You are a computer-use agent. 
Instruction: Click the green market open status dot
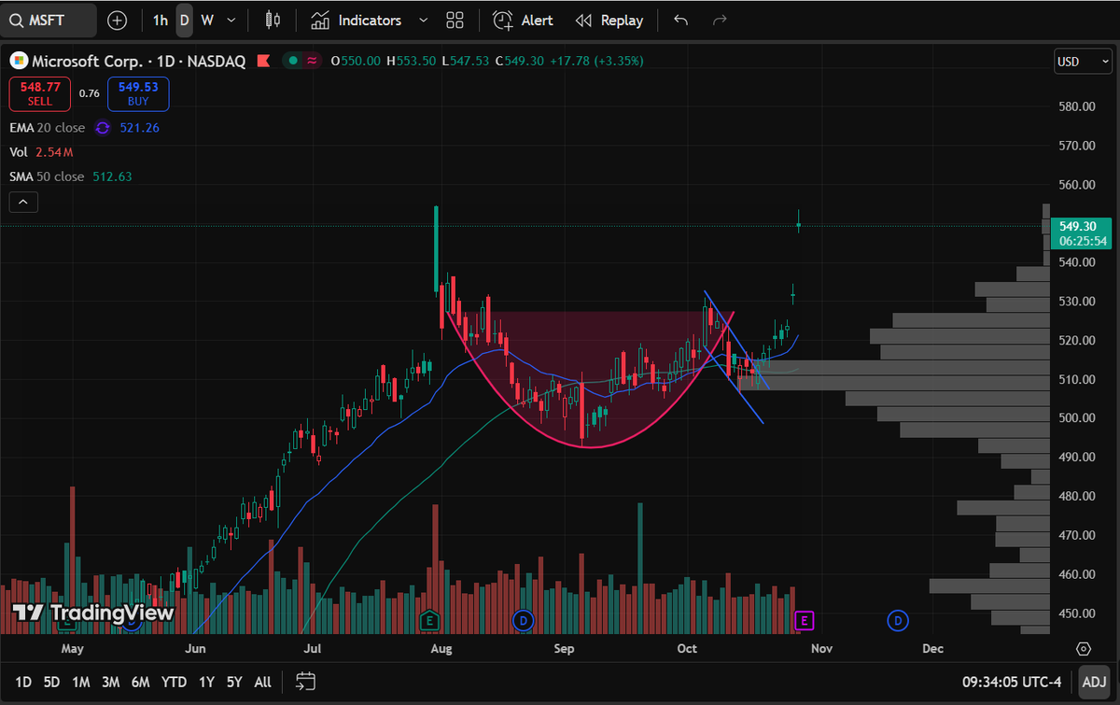click(x=293, y=61)
